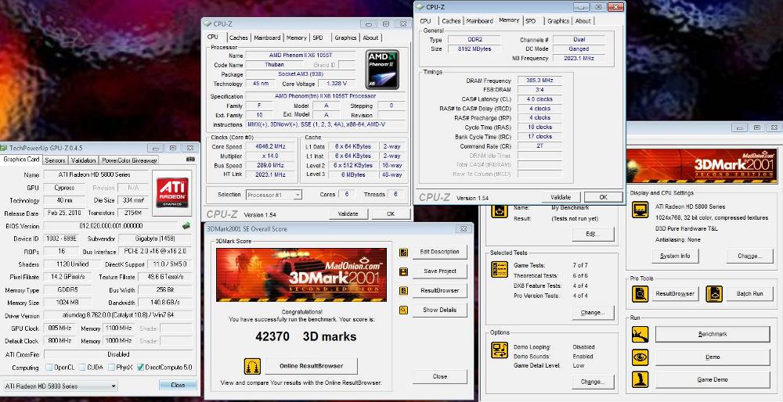The height and width of the screenshot is (402, 783).
Task: Open the Mainboard tab in the CPU-Z processor window
Action: [267, 38]
